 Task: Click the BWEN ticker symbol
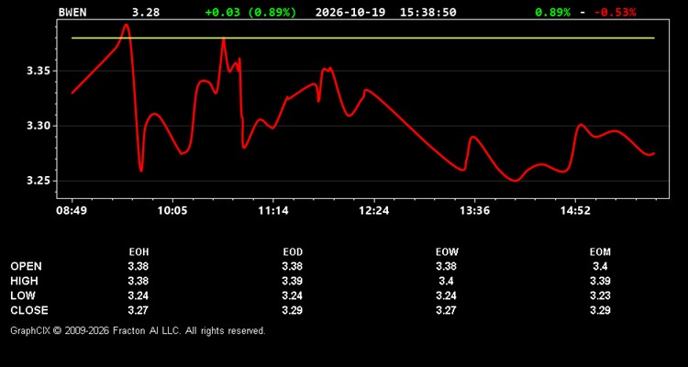[72, 12]
